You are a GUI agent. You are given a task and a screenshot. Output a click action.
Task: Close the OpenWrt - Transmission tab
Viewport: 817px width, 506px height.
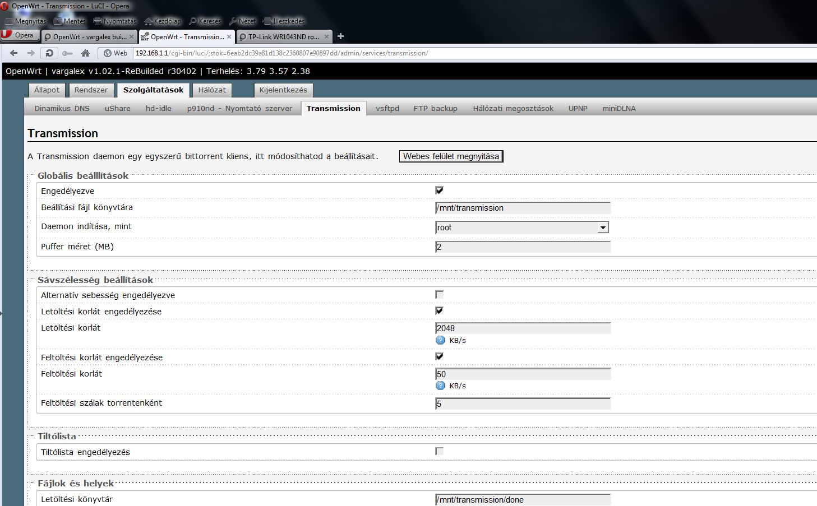pyautogui.click(x=229, y=37)
